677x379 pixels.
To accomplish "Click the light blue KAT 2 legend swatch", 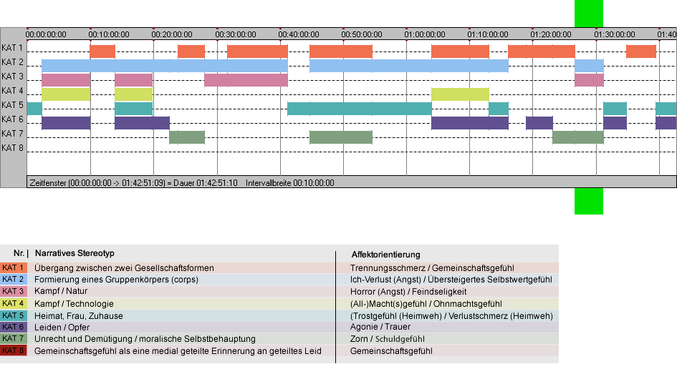I will click(14, 280).
